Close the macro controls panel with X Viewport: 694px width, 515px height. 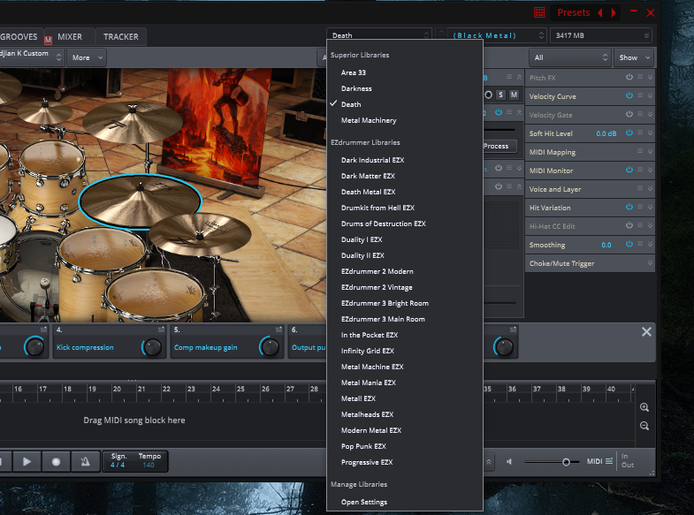click(x=646, y=331)
